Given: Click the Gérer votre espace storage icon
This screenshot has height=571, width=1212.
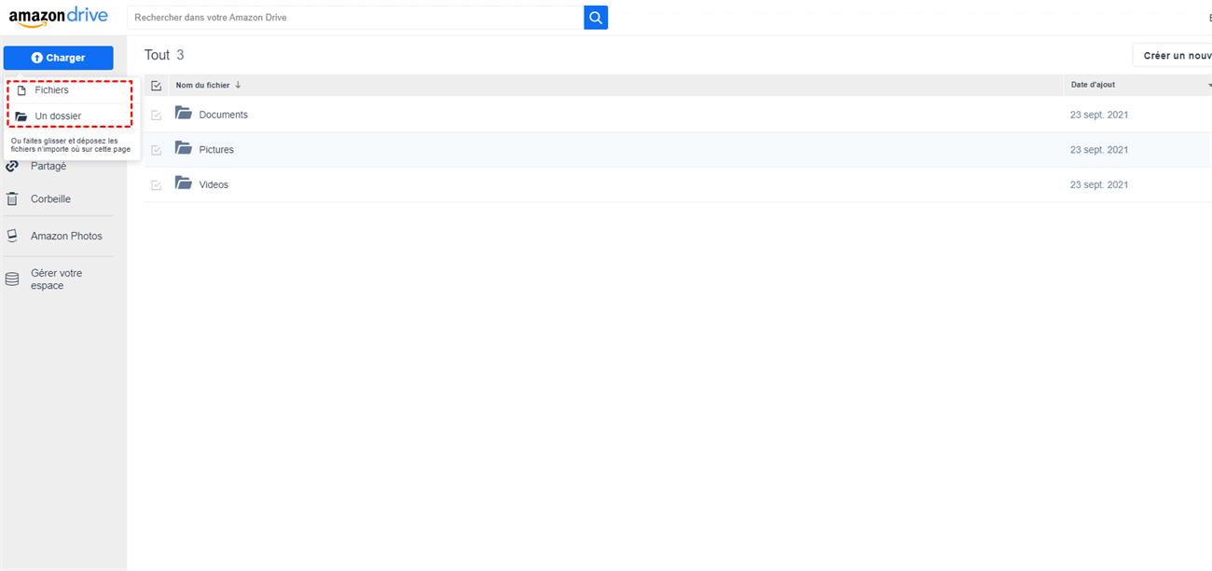Looking at the screenshot, I should (x=12, y=279).
